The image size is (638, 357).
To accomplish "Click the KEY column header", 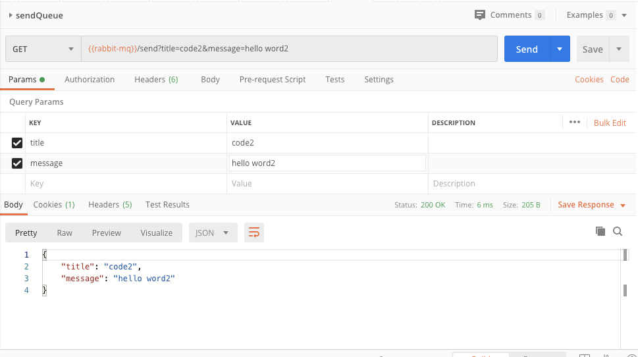I will 35,123.
